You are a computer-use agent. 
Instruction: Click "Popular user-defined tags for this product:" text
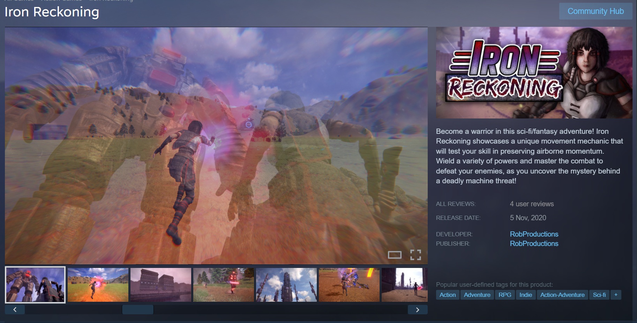tap(494, 285)
